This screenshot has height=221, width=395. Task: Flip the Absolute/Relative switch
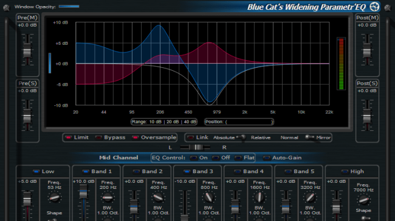point(242,137)
